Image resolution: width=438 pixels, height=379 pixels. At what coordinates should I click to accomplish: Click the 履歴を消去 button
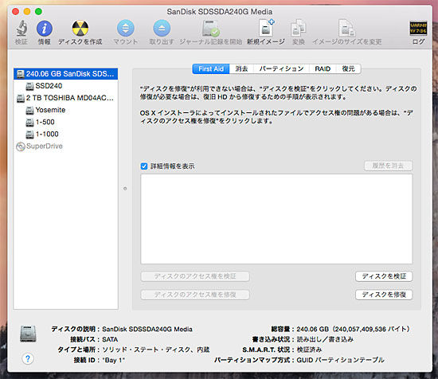pos(388,166)
